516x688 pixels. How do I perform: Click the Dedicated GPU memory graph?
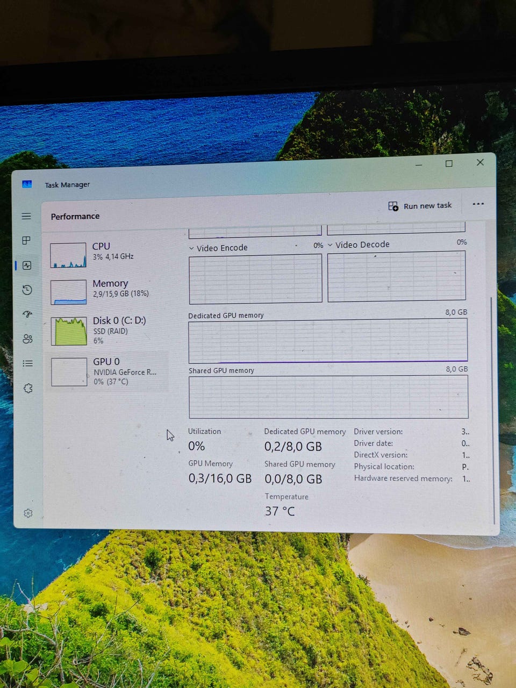[x=328, y=341]
